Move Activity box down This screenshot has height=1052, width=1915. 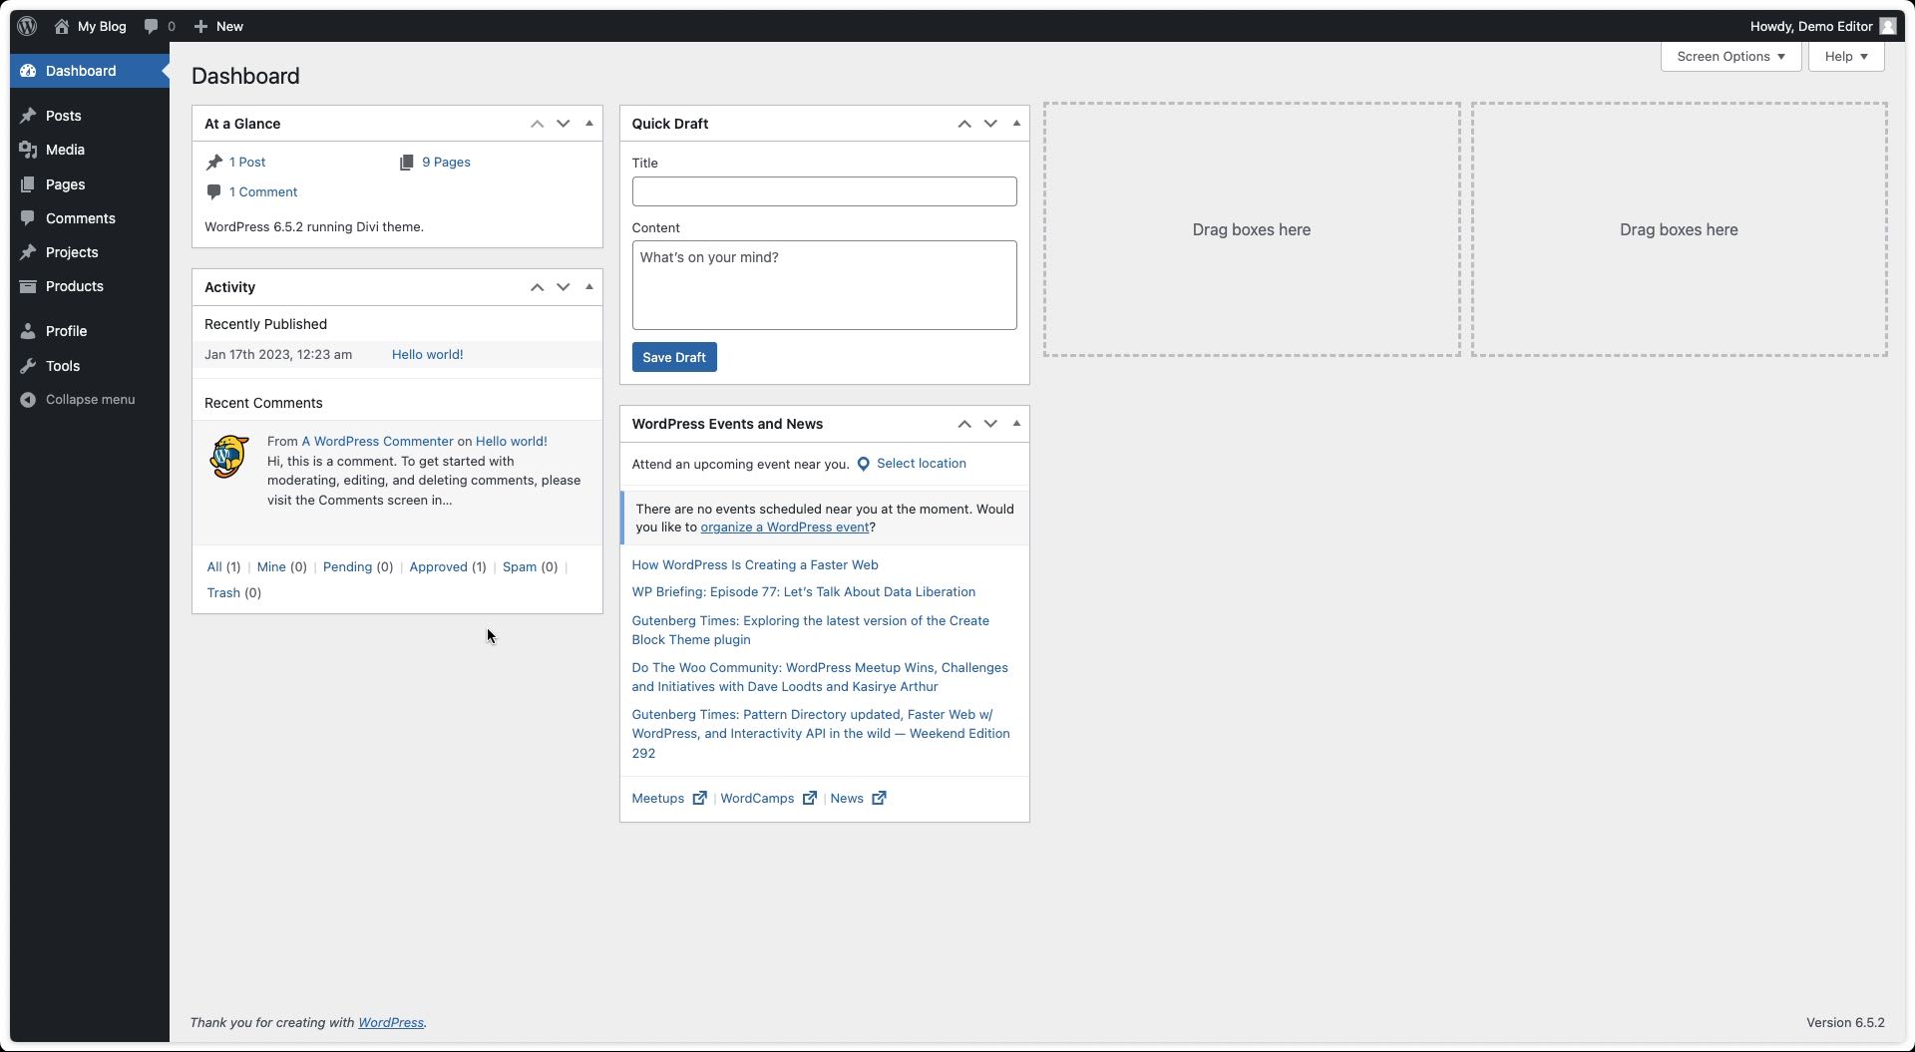tap(564, 287)
